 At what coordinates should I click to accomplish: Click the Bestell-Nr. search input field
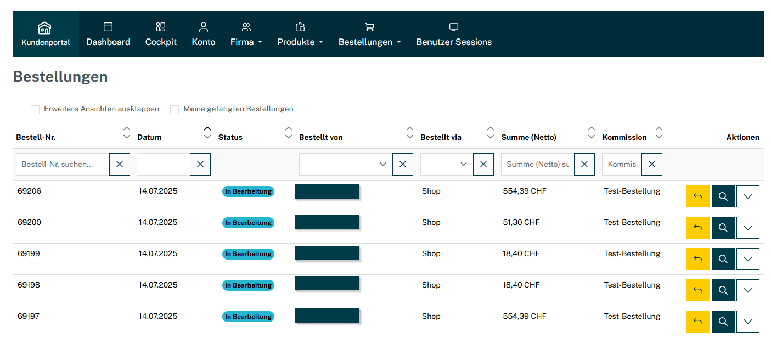coord(62,164)
